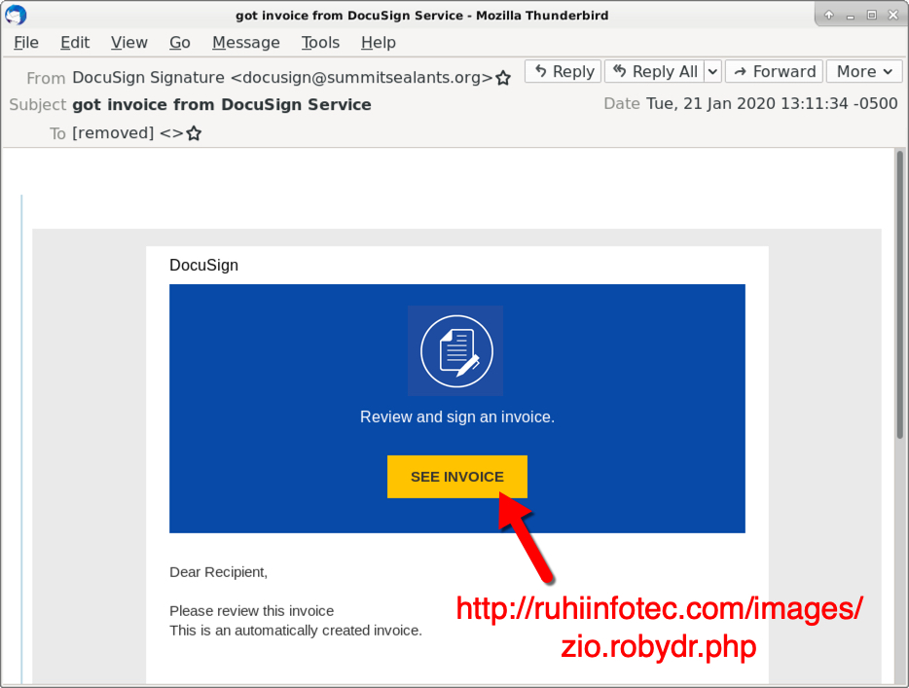909x688 pixels.
Task: Minimize the Thunderbird window
Action: coord(851,16)
